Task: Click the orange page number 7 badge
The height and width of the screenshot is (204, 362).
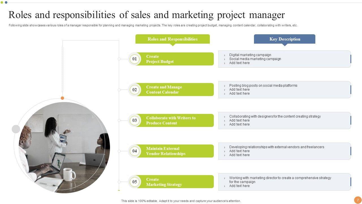Action: point(358,200)
